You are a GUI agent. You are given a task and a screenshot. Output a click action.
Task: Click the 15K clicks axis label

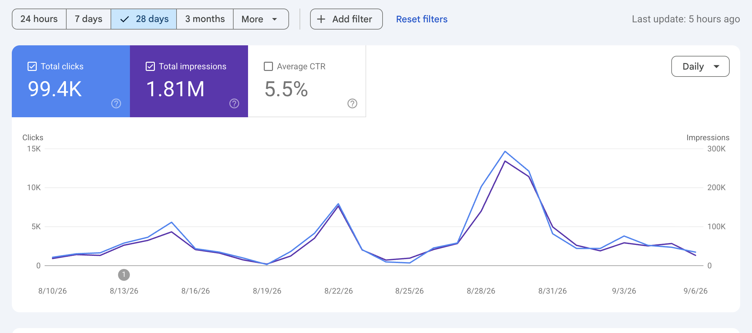click(34, 149)
